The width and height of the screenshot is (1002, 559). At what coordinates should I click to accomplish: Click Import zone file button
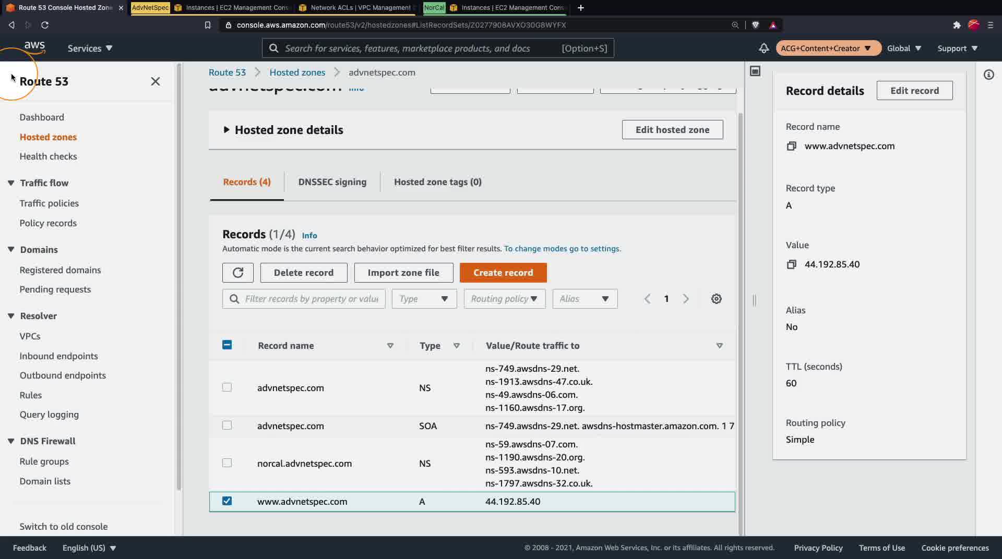pyautogui.click(x=403, y=273)
